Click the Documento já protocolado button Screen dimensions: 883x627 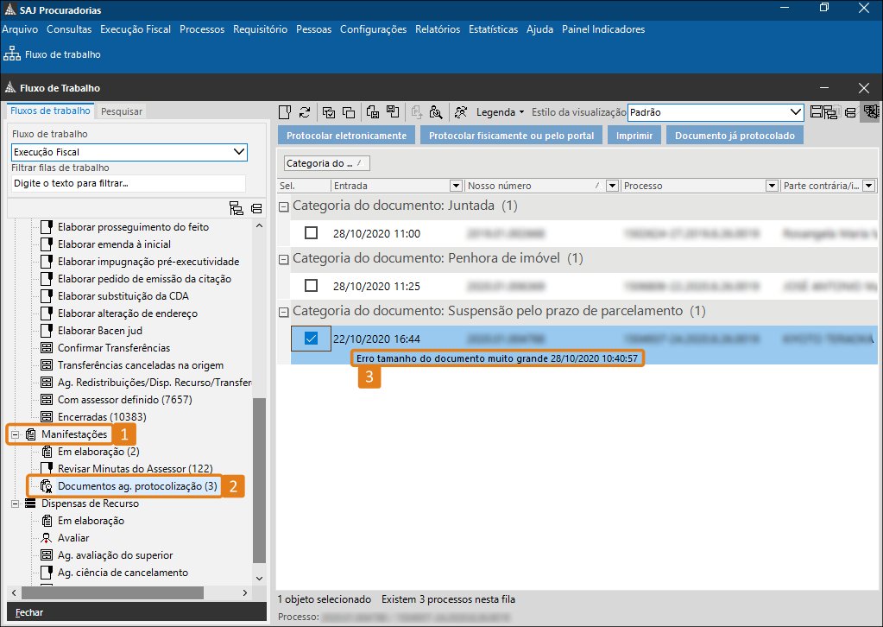(735, 136)
